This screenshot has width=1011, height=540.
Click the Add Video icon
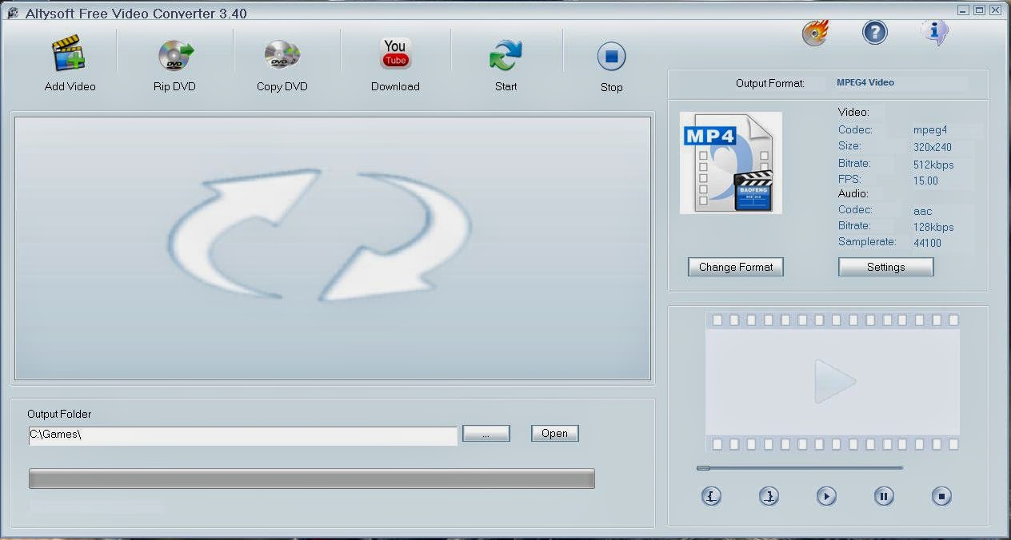(69, 54)
